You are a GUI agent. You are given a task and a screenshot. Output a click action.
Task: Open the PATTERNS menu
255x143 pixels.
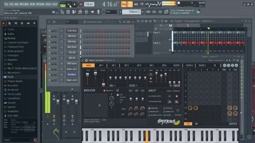tap(24, 4)
